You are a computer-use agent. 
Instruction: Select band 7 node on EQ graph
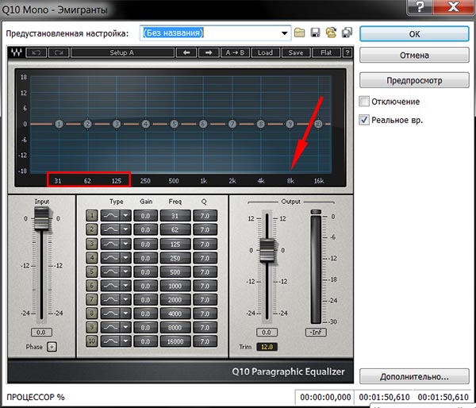[232, 124]
